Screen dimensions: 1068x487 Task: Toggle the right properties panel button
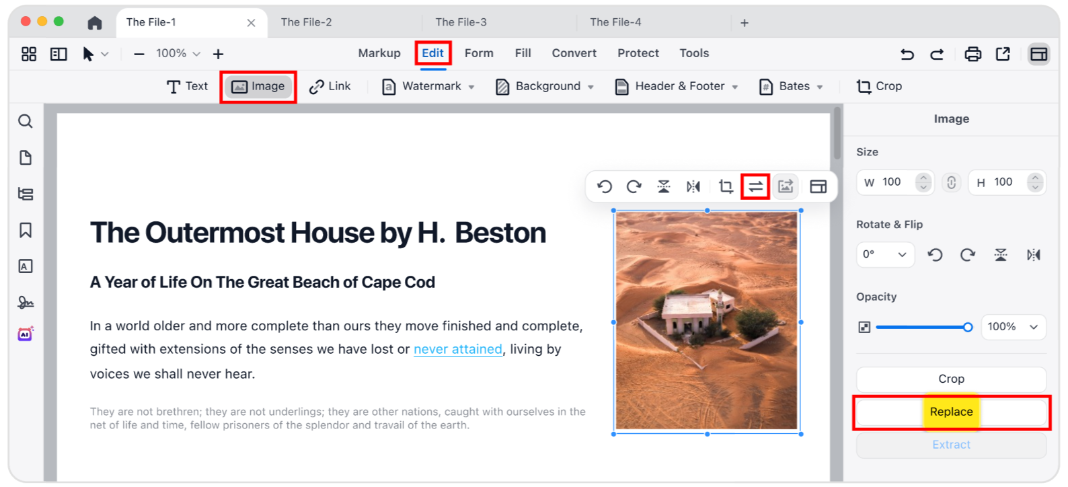click(x=1038, y=54)
